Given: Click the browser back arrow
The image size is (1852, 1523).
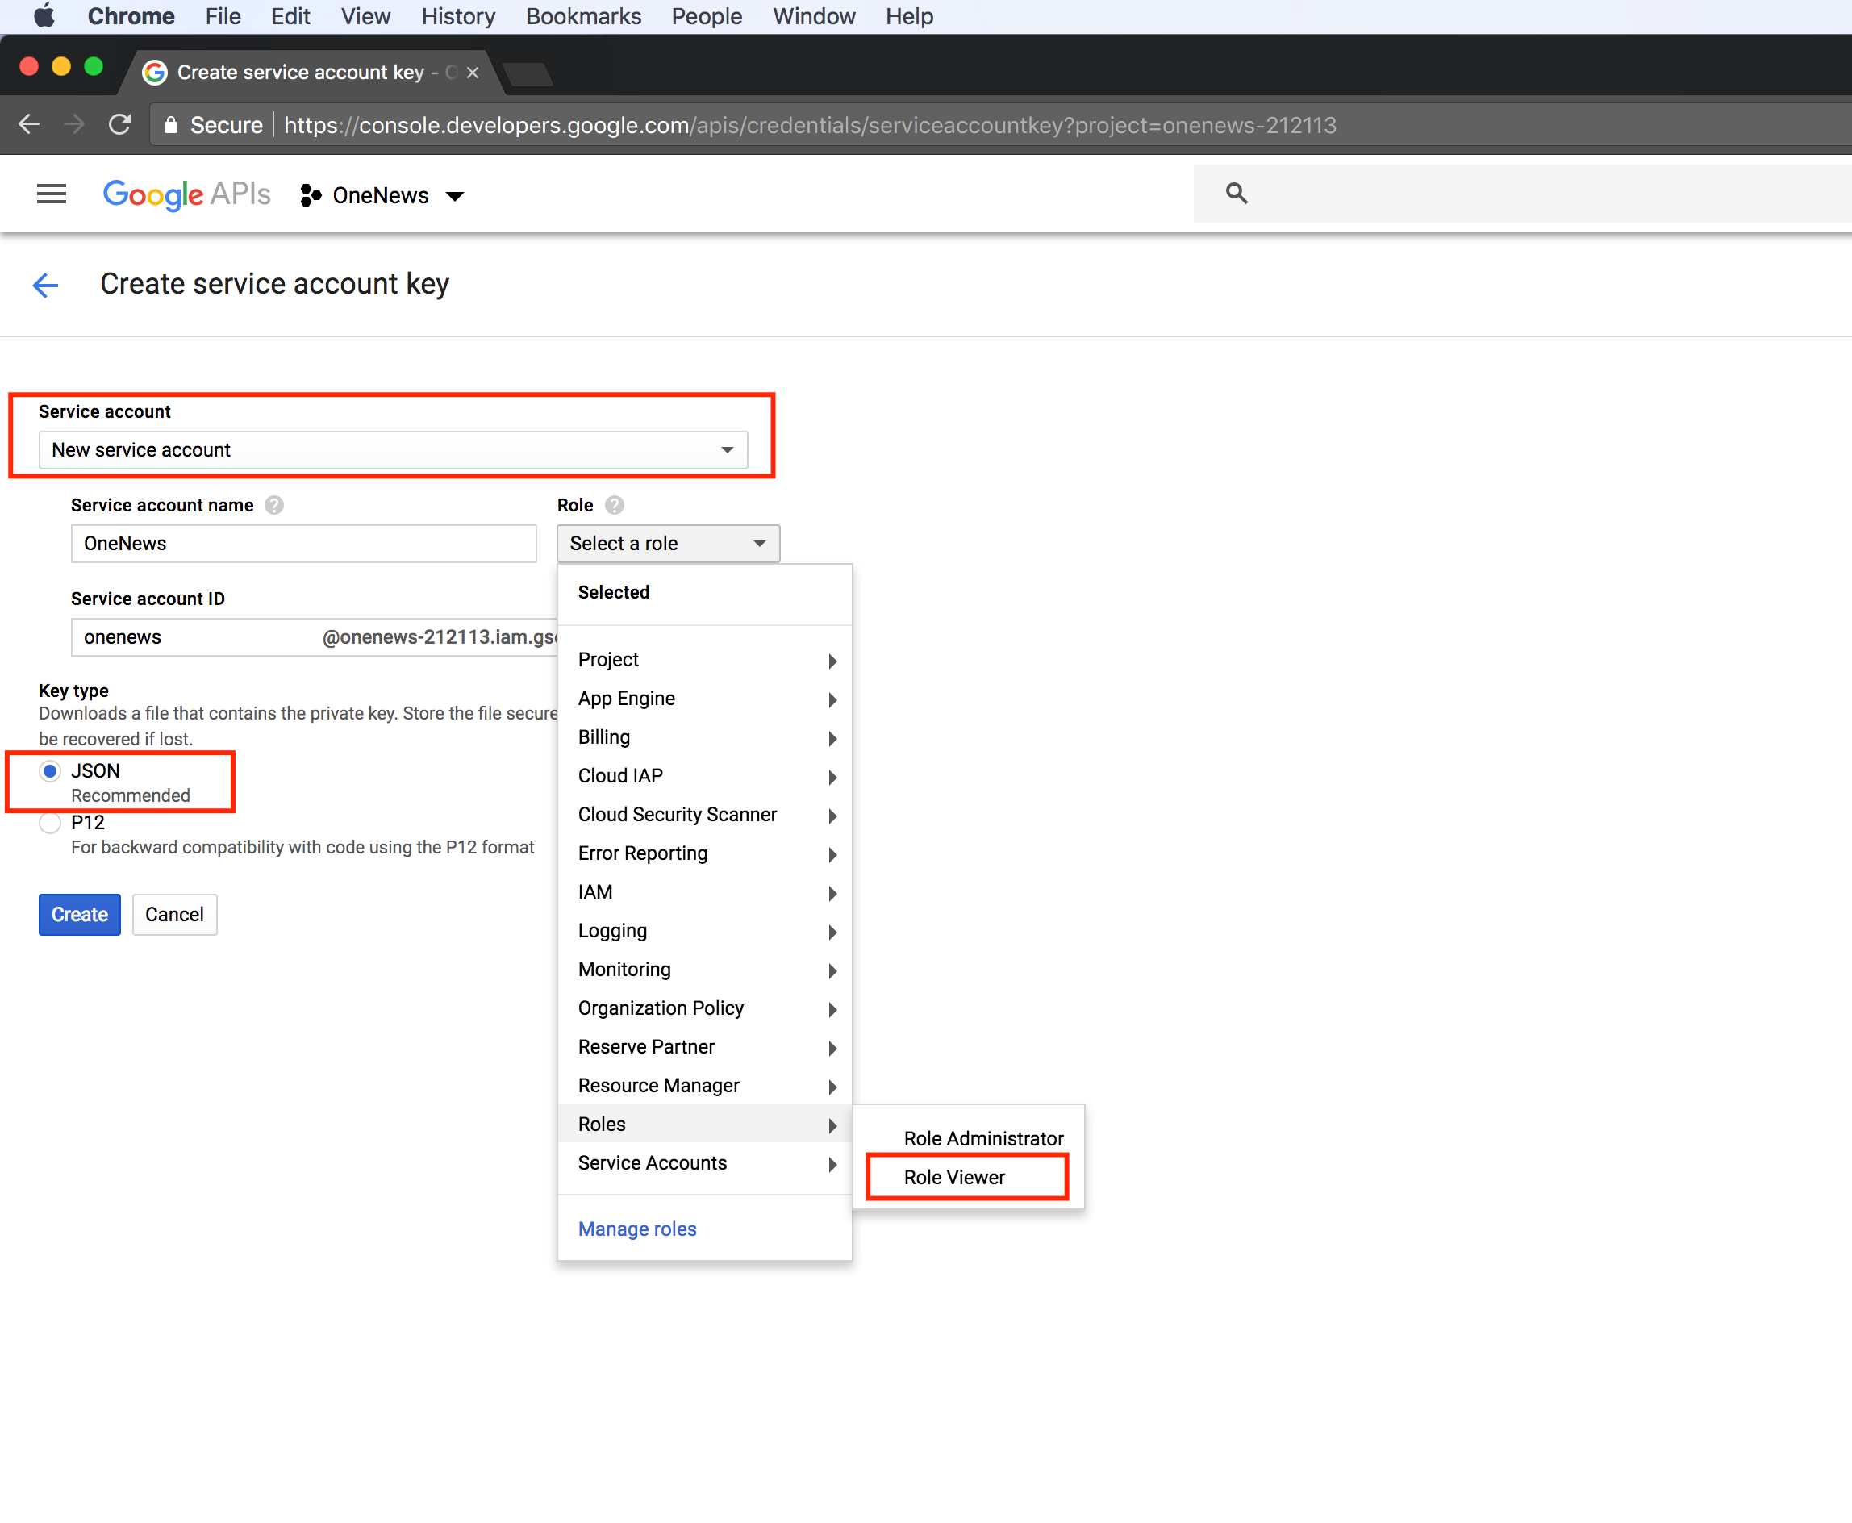Looking at the screenshot, I should click(29, 124).
